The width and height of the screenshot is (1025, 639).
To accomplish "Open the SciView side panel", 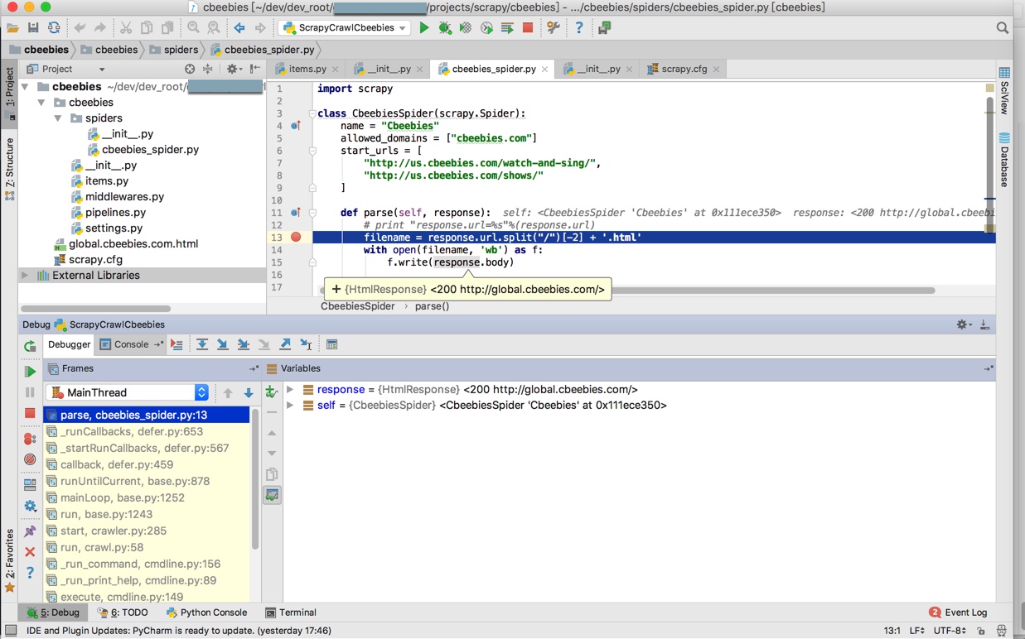I will coord(1004,89).
